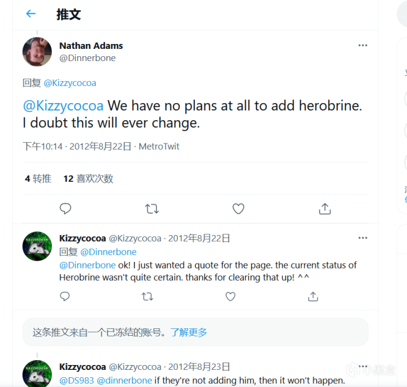Click the @Kizzycocoa mention in 回复 line
This screenshot has width=407, height=387.
coord(70,83)
